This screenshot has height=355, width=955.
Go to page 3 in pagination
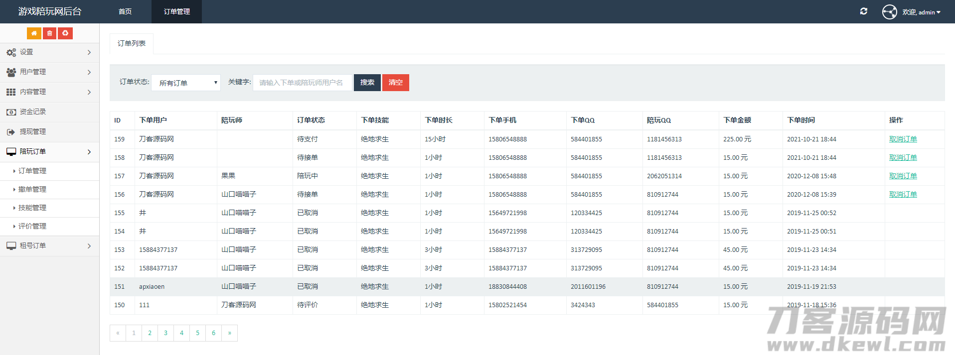[165, 333]
